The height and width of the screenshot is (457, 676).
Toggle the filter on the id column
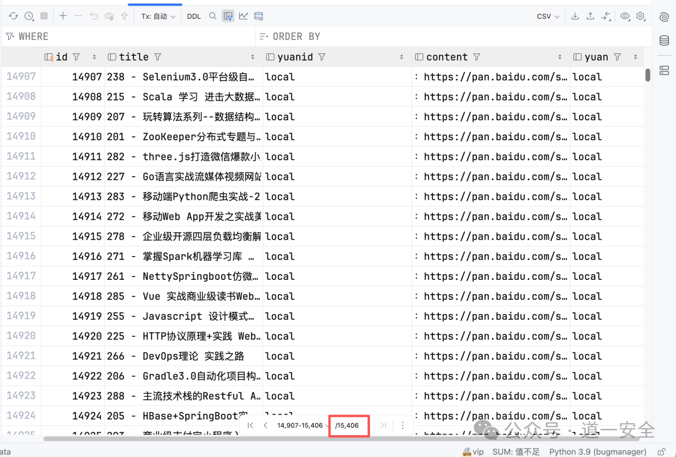tap(76, 56)
